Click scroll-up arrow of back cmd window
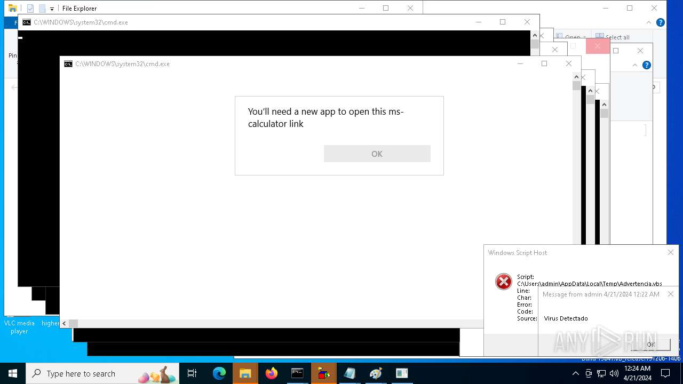This screenshot has height=384, width=683. click(x=535, y=35)
